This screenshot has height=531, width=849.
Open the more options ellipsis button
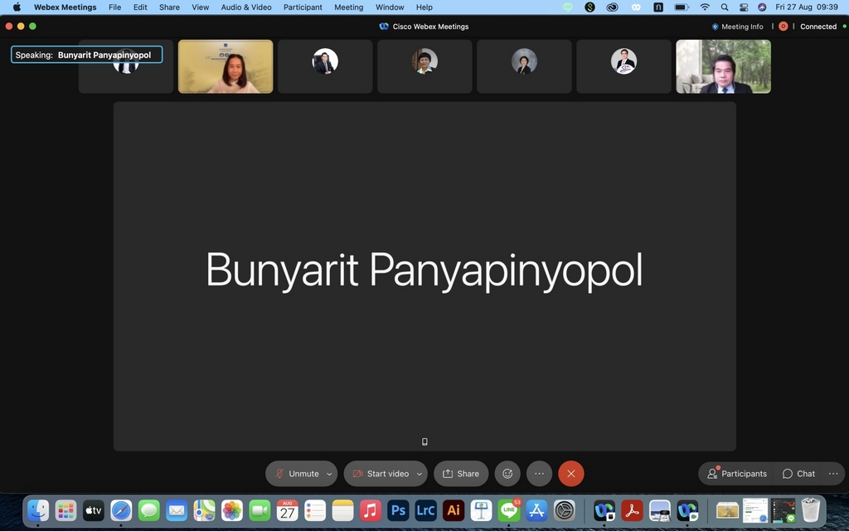click(x=539, y=474)
